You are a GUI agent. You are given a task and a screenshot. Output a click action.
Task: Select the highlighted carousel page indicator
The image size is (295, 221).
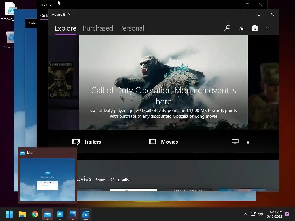point(184,125)
